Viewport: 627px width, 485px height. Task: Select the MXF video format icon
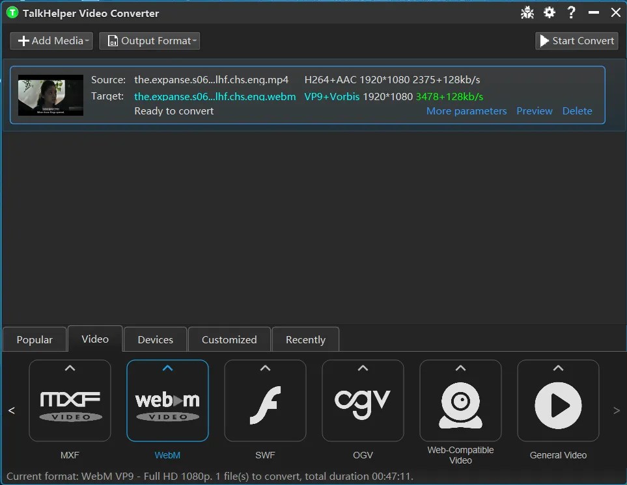(70, 400)
